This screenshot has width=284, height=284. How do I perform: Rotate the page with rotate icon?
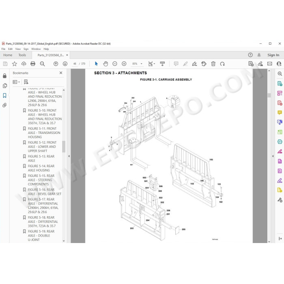222,64
